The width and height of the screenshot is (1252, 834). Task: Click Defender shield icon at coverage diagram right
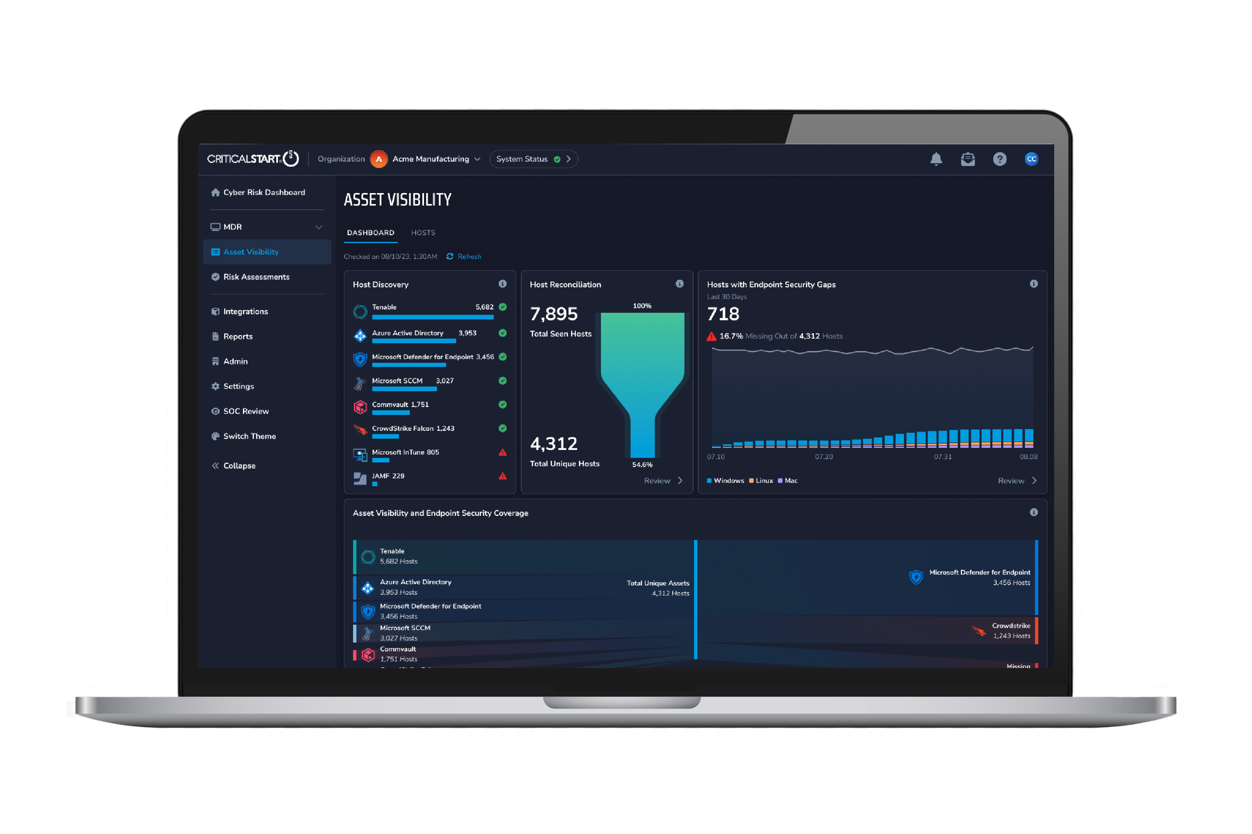tap(916, 577)
